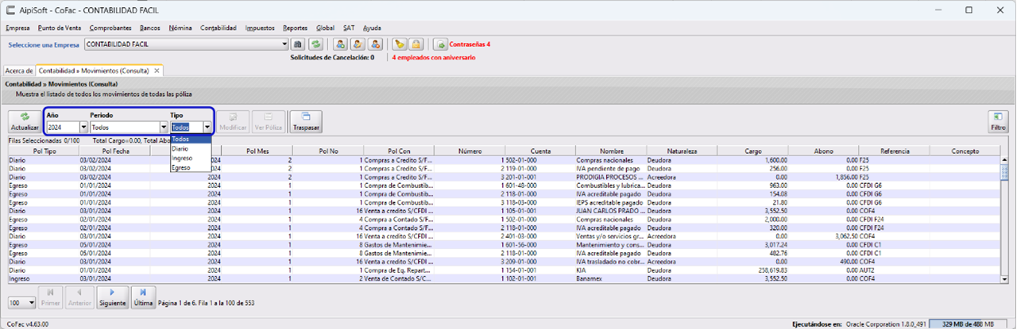This screenshot has width=1017, height=329.
Task: Select Diario in the Tipo list
Action: pyautogui.click(x=191, y=148)
